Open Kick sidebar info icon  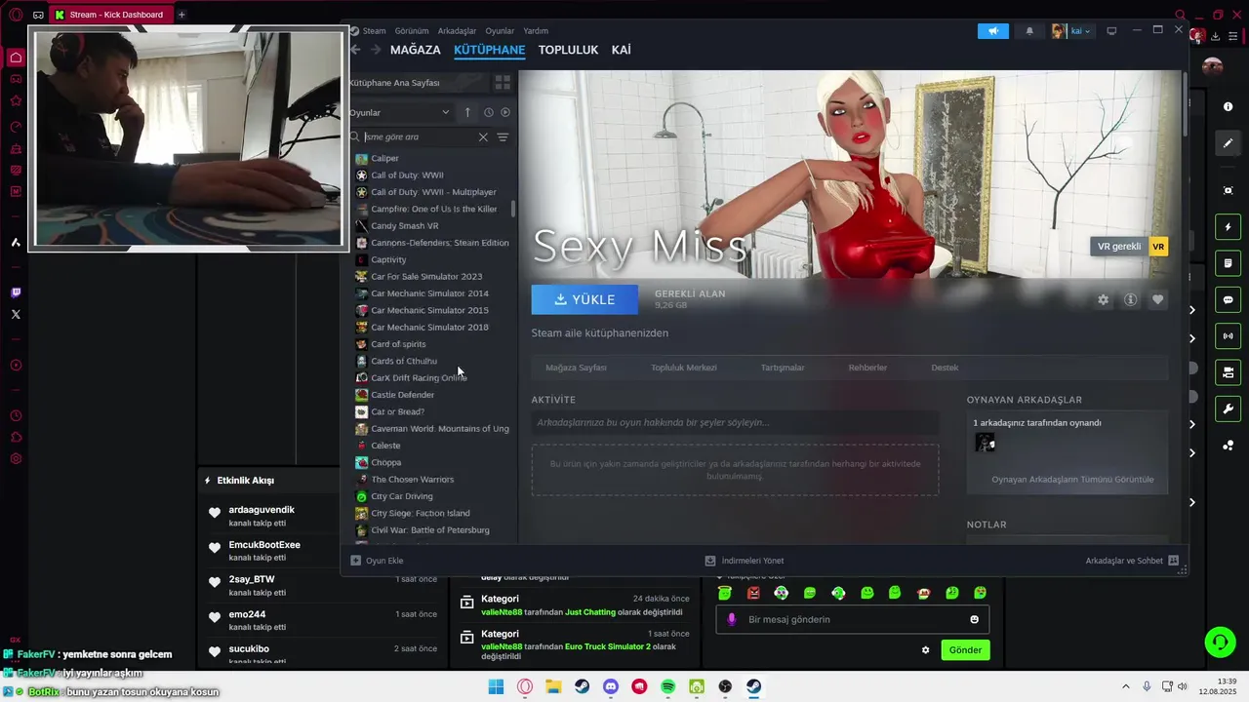[1229, 107]
